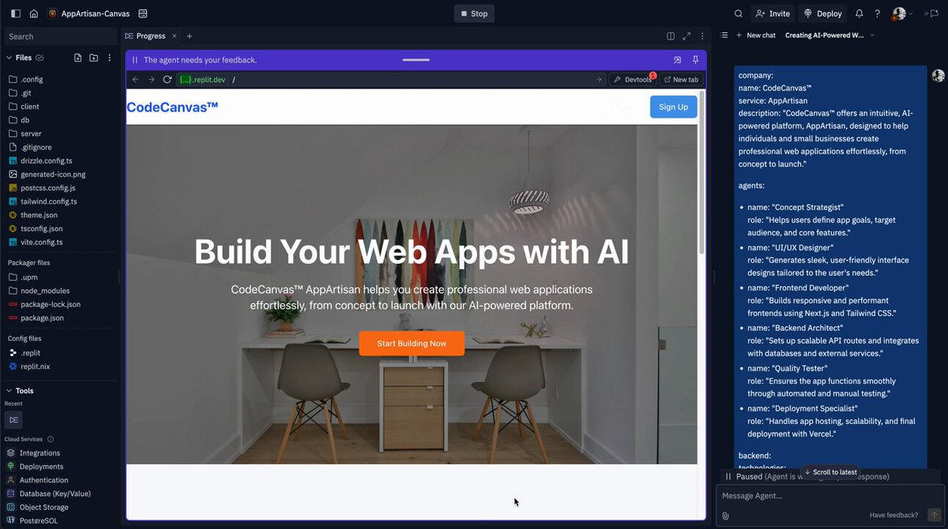Stop the running app
The width and height of the screenshot is (948, 529).
(474, 13)
